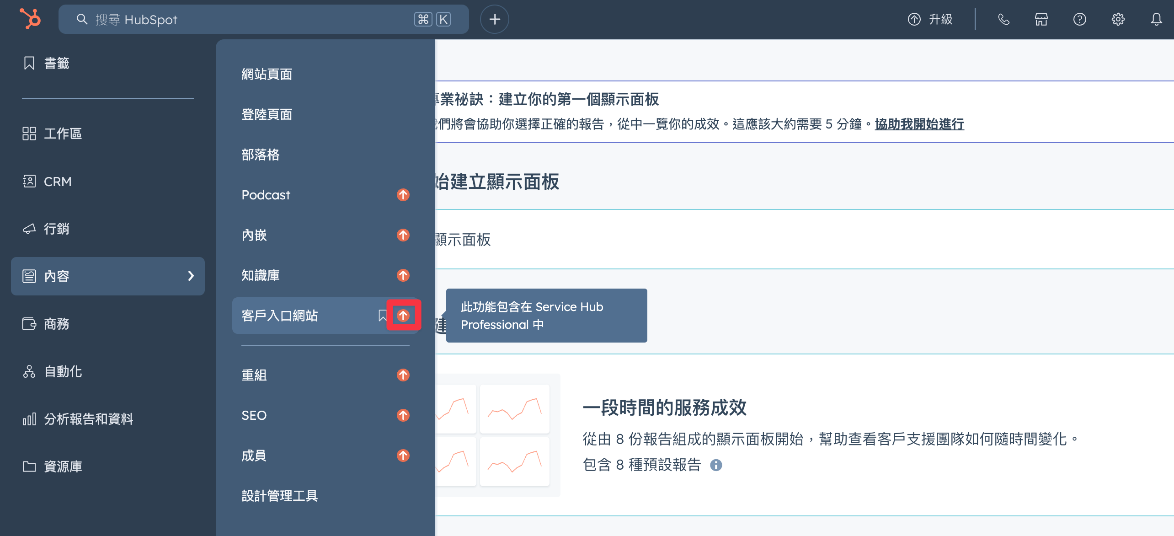
Task: Click the wallet icon beside 商務
Action: click(29, 324)
